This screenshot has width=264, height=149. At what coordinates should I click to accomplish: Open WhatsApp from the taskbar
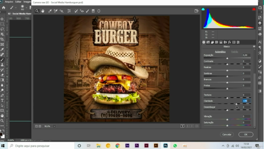coord(175,146)
